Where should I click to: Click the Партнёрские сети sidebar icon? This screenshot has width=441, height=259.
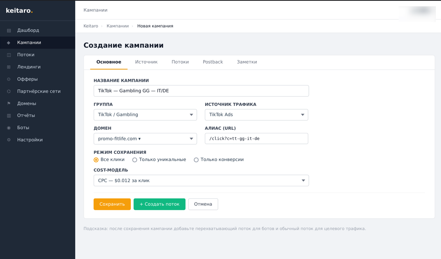(9, 91)
